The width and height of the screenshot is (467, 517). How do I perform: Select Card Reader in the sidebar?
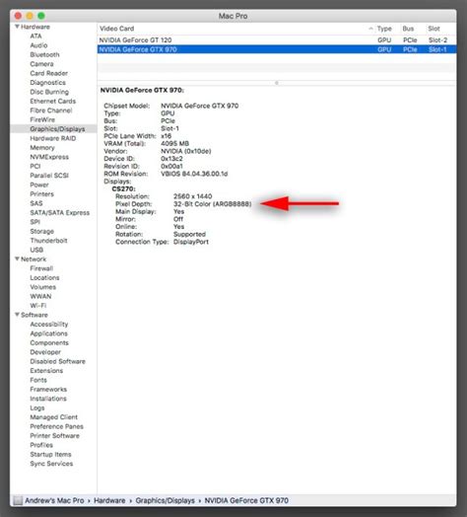click(49, 73)
